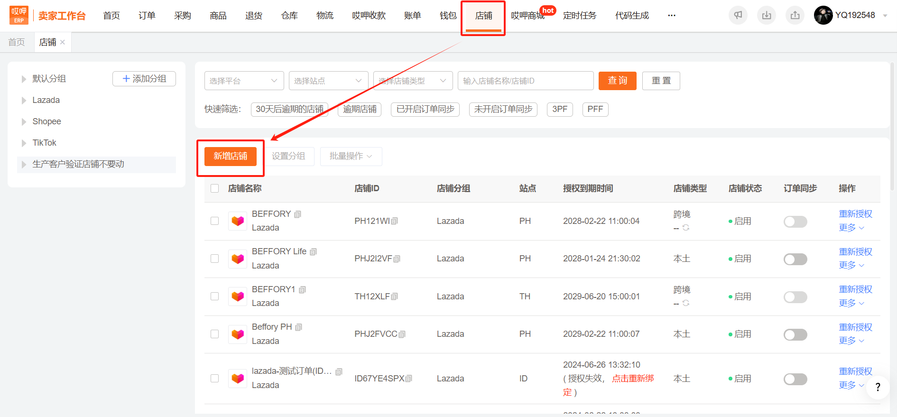Copy the BEFFORY Life store name icon
The width and height of the screenshot is (897, 417).
[314, 252]
